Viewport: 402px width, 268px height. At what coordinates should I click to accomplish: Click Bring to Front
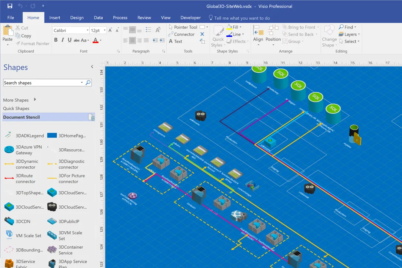(301, 27)
